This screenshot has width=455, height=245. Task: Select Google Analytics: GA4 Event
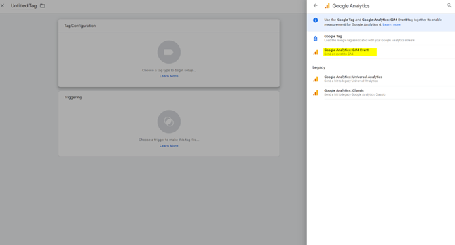tap(381, 52)
